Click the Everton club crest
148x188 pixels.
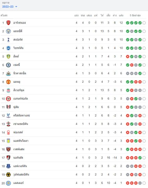pos(8,166)
